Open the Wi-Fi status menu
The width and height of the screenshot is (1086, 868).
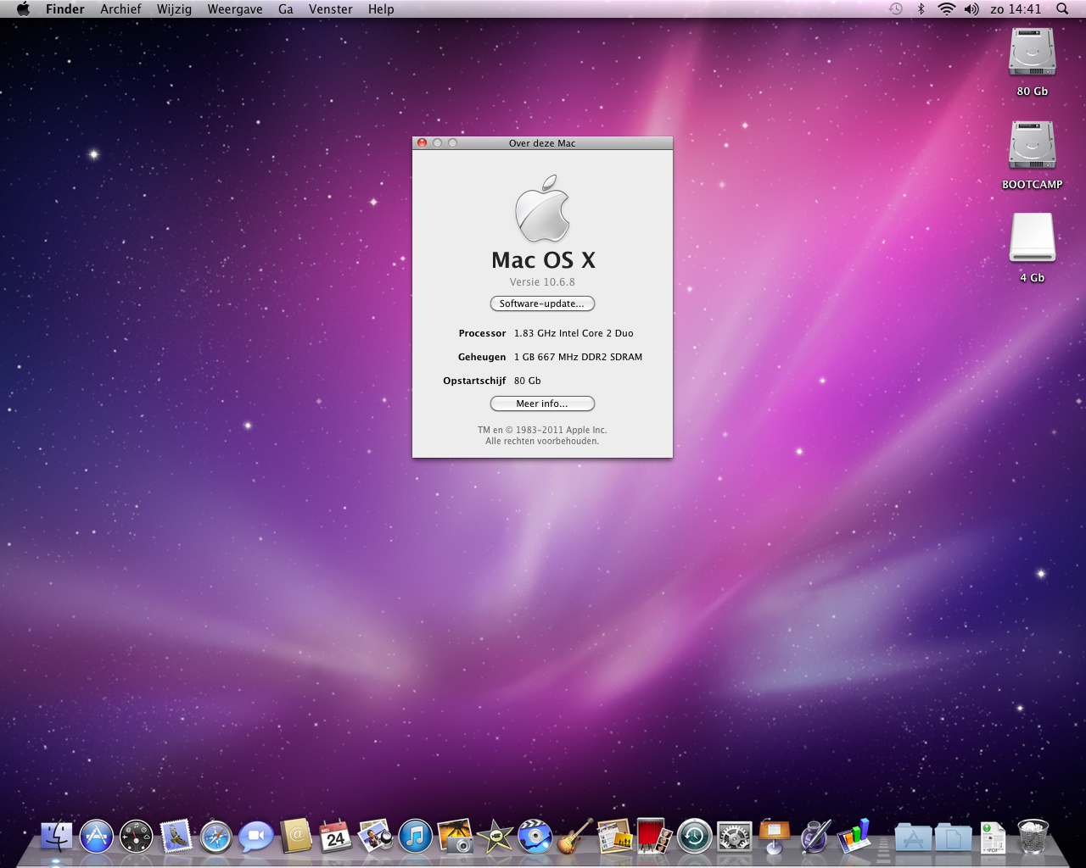(946, 8)
